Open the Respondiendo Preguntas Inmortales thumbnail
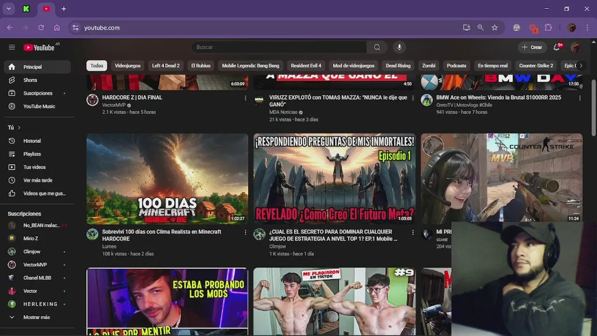 334,179
